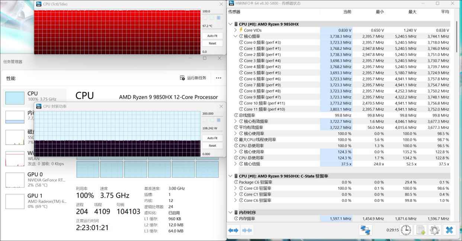Open the three-dot more options menu in Task Manager
Image resolution: width=462 pixels, height=241 pixels.
pos(218,78)
